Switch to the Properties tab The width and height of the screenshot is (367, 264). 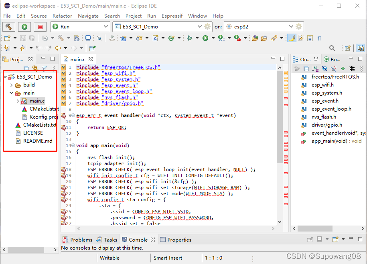click(x=176, y=240)
